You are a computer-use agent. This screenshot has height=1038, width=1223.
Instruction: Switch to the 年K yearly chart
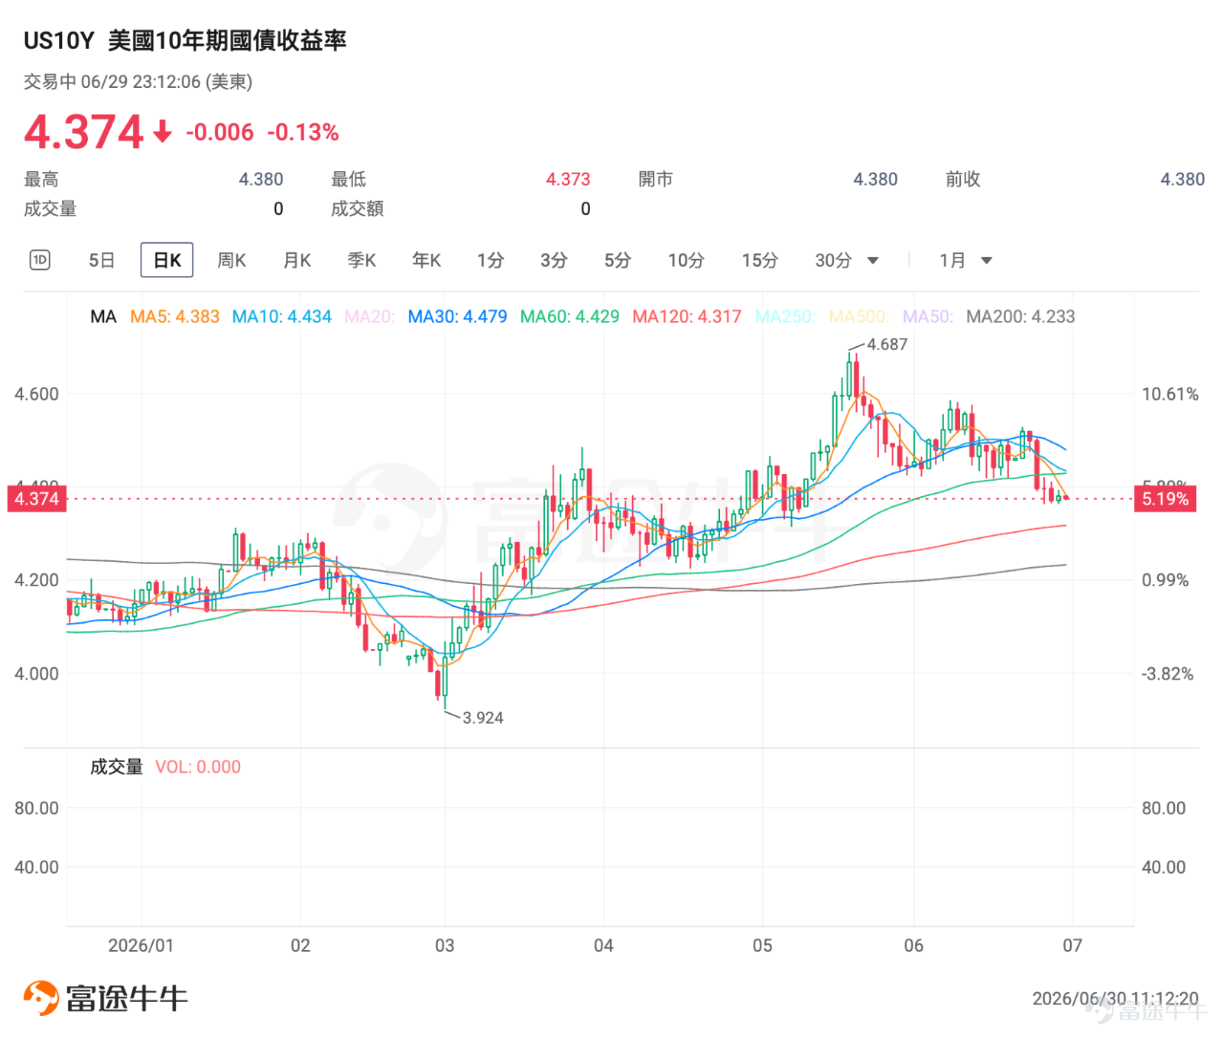click(x=427, y=261)
